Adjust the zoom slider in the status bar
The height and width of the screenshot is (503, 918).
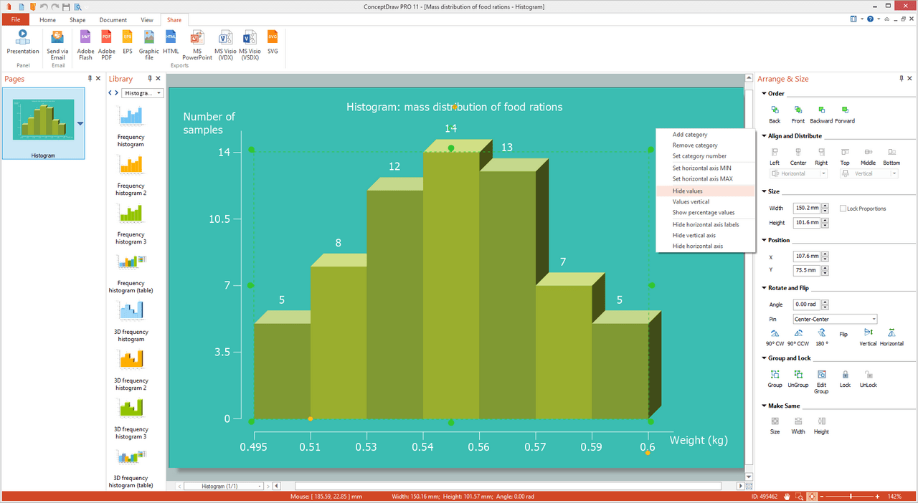(x=851, y=496)
